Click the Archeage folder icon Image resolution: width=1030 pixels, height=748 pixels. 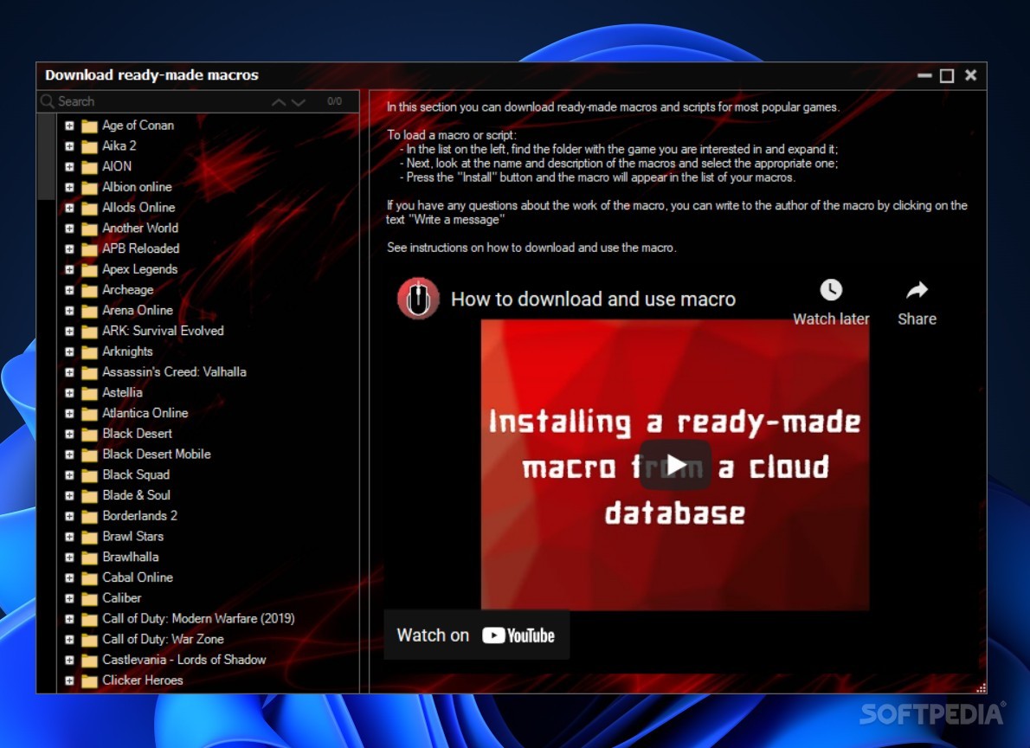[x=89, y=290]
